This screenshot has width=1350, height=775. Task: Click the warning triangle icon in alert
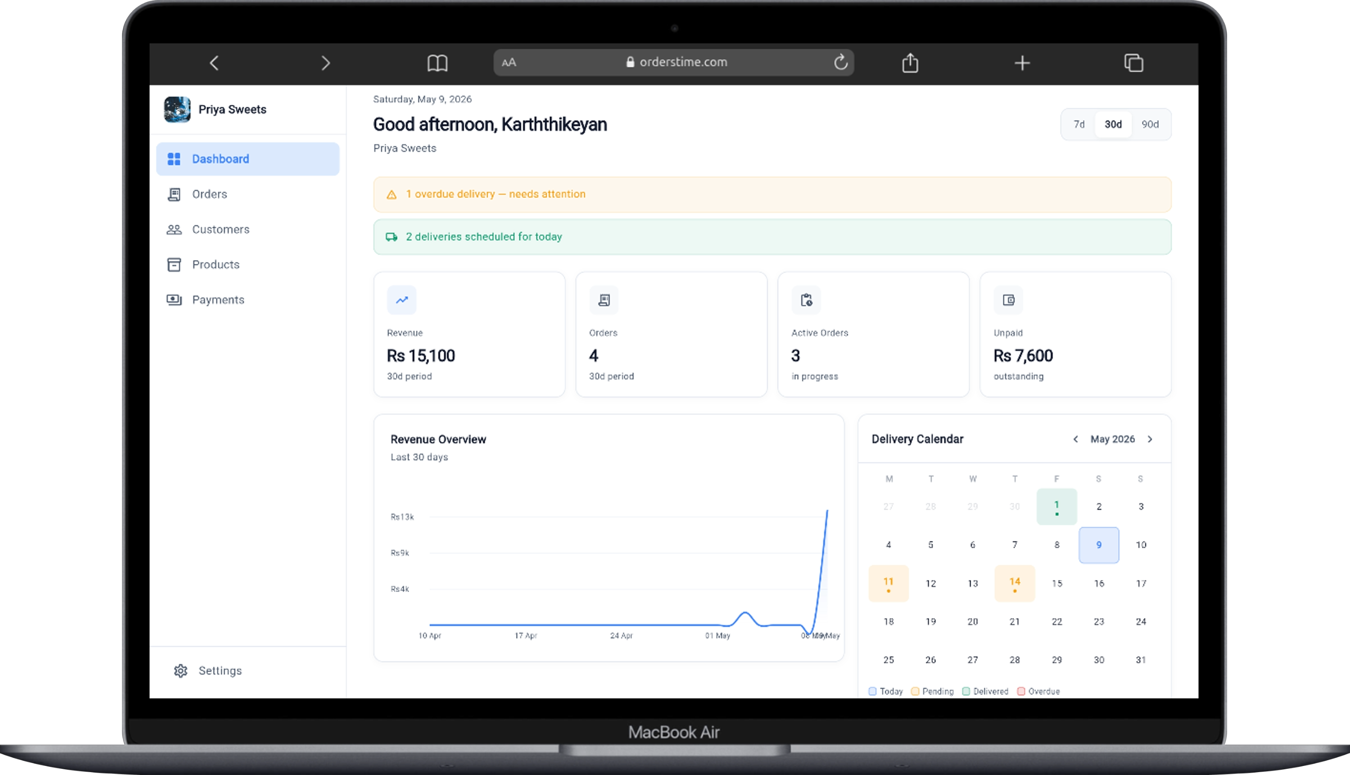[x=392, y=195]
